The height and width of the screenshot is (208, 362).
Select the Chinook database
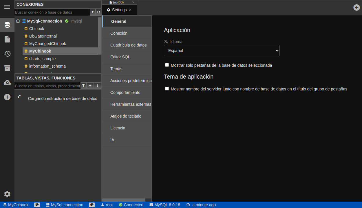click(36, 29)
